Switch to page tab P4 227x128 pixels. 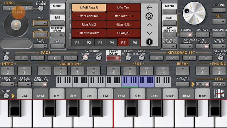pyautogui.click(x=112, y=43)
